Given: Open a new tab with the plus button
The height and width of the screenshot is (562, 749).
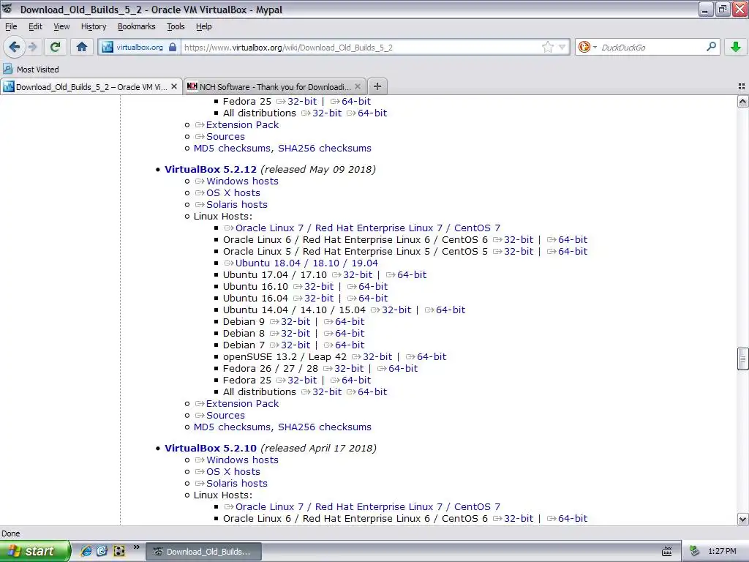Looking at the screenshot, I should click(377, 86).
